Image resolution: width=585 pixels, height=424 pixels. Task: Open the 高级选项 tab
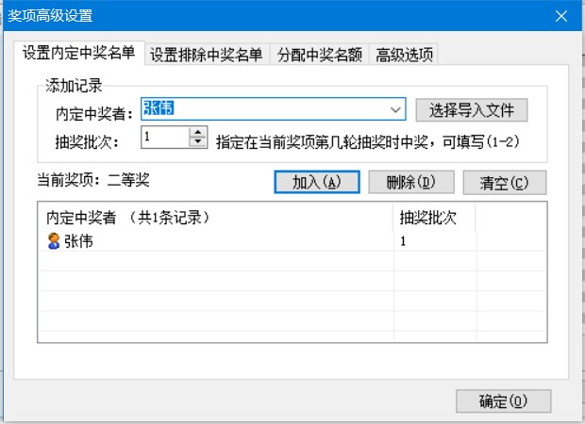(x=403, y=55)
